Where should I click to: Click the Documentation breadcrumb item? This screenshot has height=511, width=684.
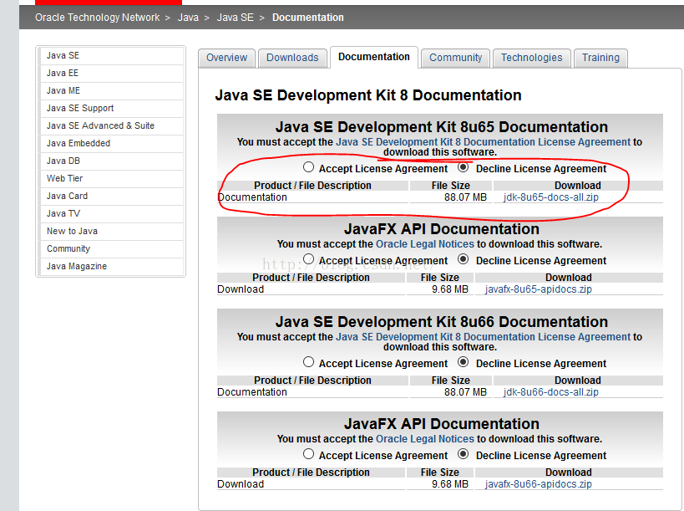[308, 18]
